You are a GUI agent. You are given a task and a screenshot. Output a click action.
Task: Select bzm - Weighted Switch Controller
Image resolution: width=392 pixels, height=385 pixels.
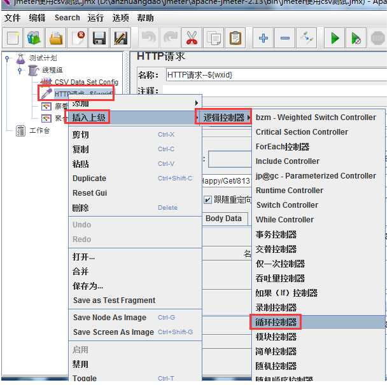[x=318, y=118]
